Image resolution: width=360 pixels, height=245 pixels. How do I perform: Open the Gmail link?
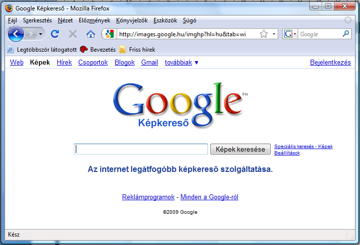(x=150, y=62)
